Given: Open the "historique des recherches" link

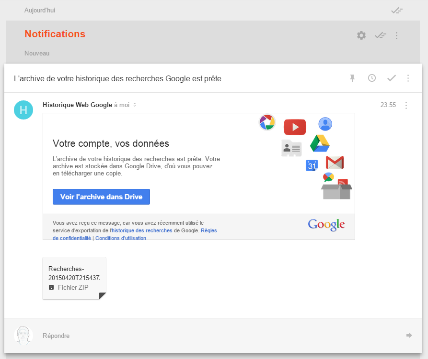Looking at the screenshot, I should pyautogui.click(x=142, y=230).
